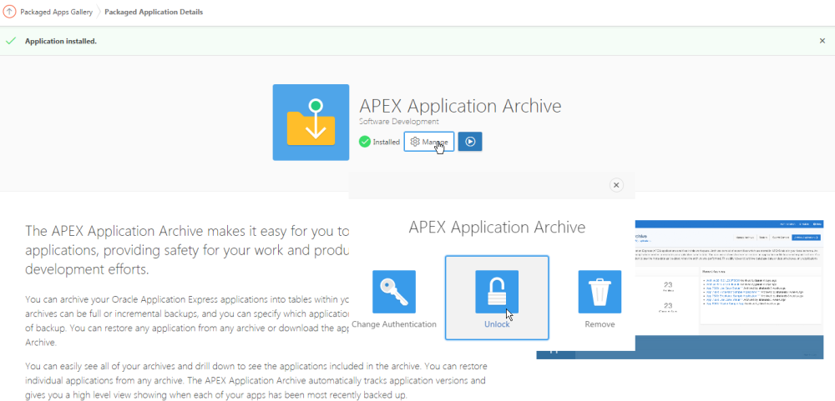Click the dialog's APEX Application Archive heading
The image size is (835, 401).
(497, 228)
